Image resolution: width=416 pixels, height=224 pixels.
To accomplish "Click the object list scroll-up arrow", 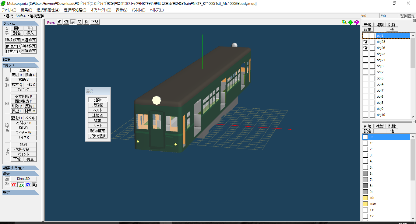I will coord(413,35).
